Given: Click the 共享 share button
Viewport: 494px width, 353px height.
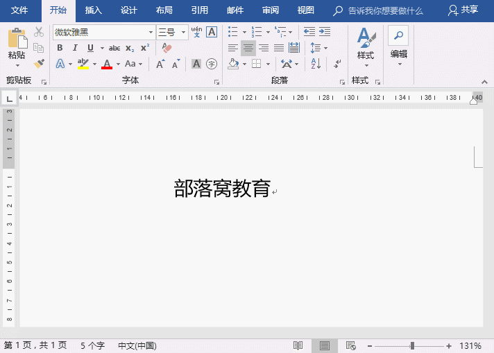Looking at the screenshot, I should pos(463,10).
